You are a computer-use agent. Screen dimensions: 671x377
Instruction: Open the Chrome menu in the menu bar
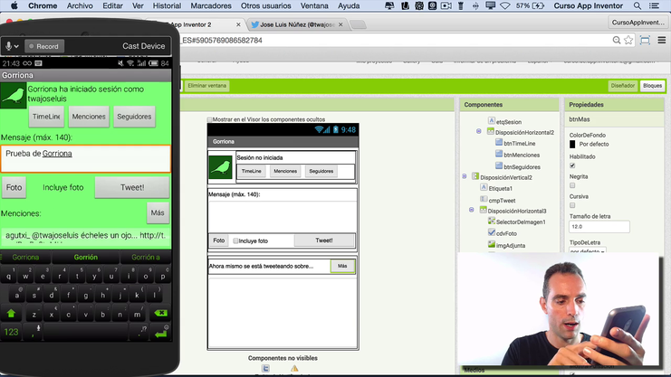pos(43,5)
